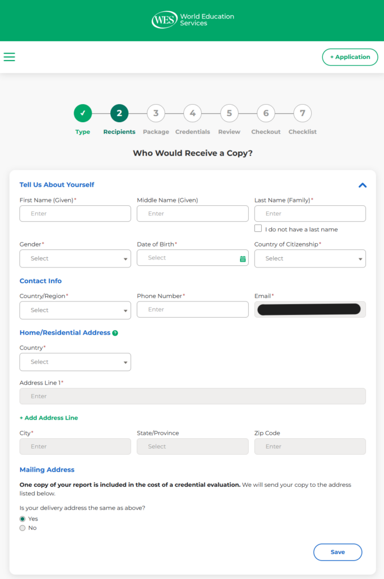Click the WES World Education Services logo
The height and width of the screenshot is (579, 384).
coord(192,20)
